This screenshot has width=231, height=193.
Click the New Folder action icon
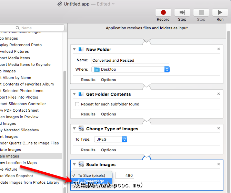(x=81, y=49)
